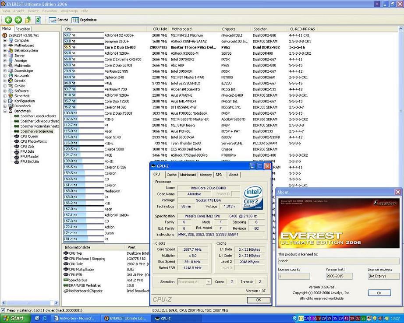Open the Mainboard tab in CPU-Z
Viewport: 404px width, 323px height.
click(188, 175)
